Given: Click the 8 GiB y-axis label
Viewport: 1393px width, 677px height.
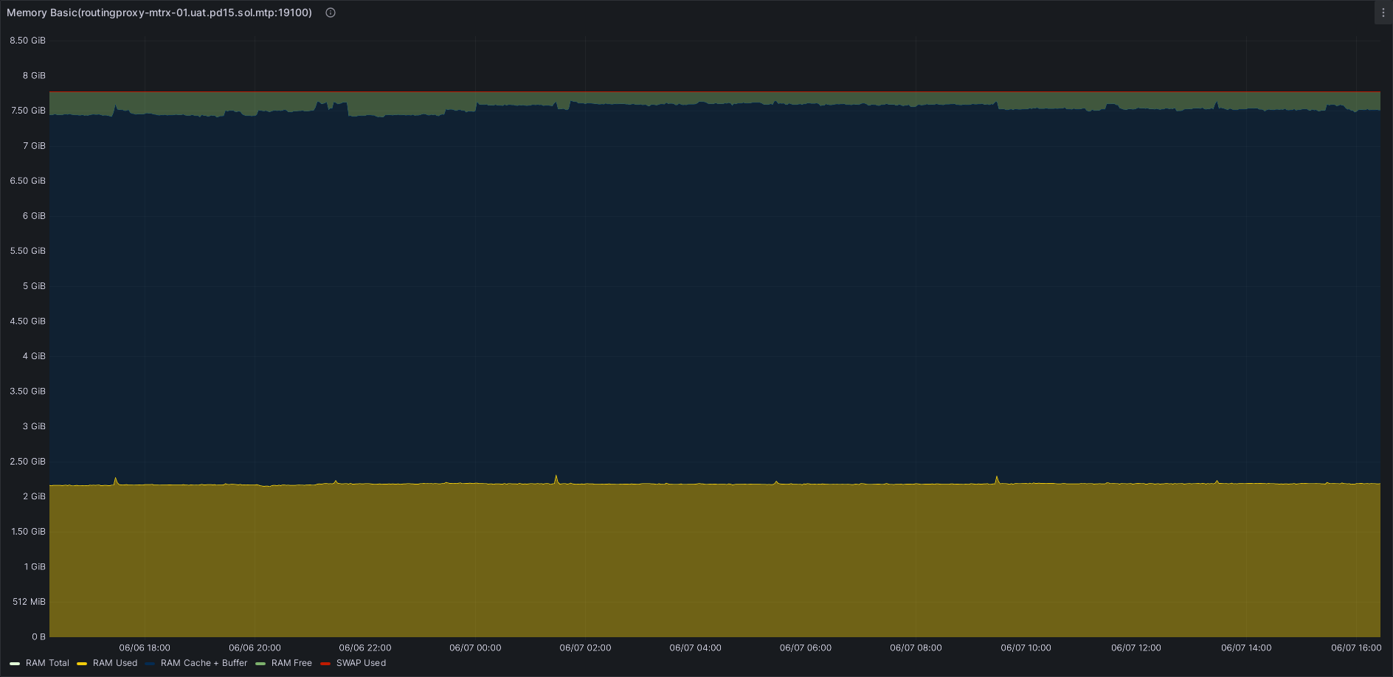Looking at the screenshot, I should click(x=34, y=75).
